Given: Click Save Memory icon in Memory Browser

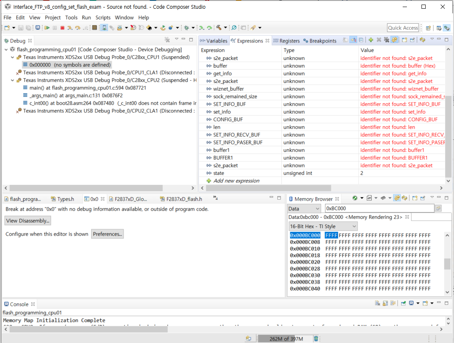Looking at the screenshot, I should click(x=369, y=198).
